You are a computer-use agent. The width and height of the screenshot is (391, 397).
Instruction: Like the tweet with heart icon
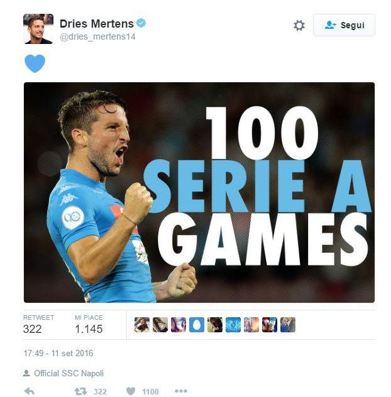click(x=131, y=391)
